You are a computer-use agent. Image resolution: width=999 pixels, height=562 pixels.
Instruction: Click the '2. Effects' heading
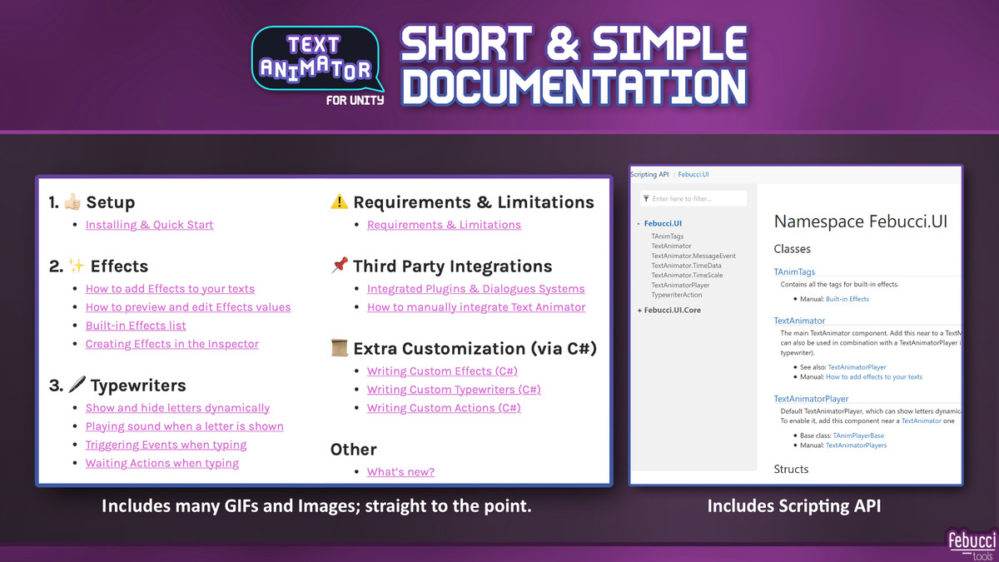98,266
